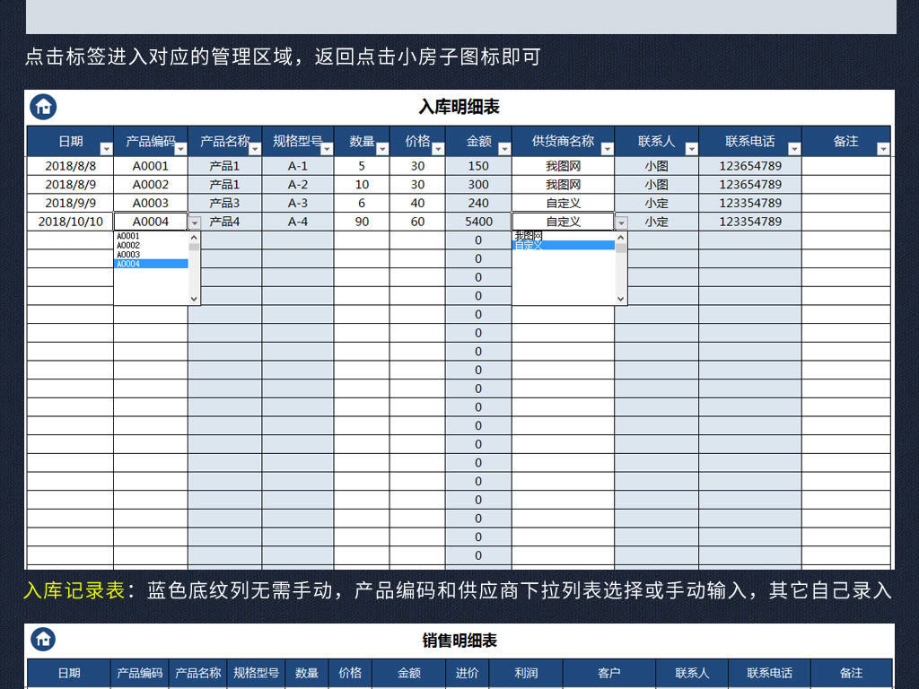
Task: Select highlighted 自定义 in supplier dropdown list
Action: point(564,246)
